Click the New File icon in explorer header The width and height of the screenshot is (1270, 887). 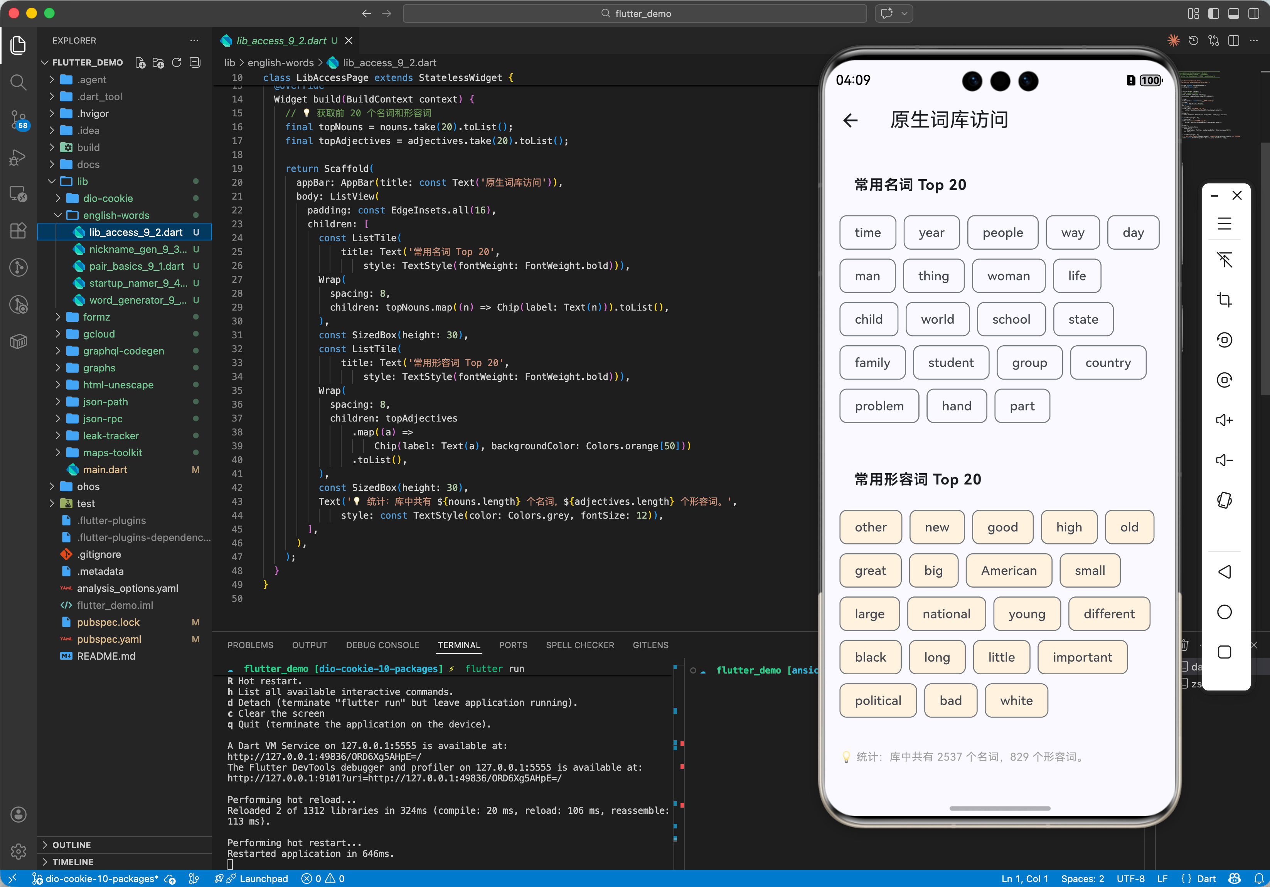[140, 62]
